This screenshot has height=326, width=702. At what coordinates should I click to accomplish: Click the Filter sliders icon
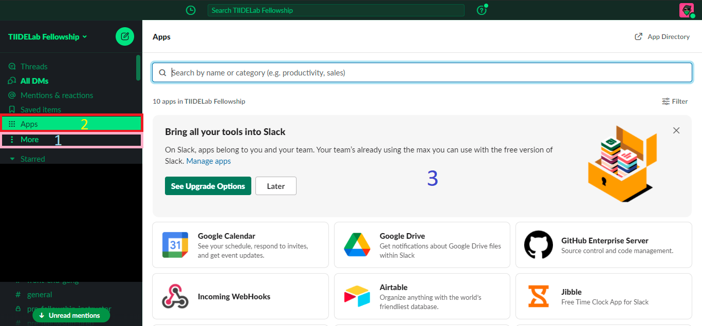tap(666, 101)
